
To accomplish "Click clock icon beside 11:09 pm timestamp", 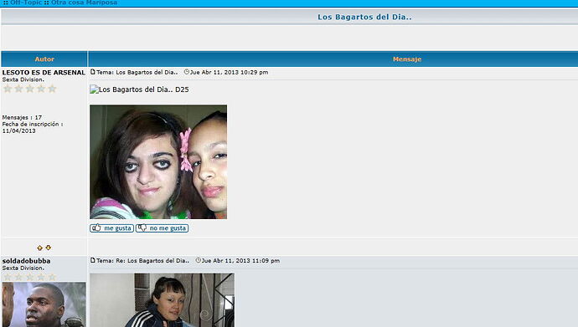I will click(x=199, y=260).
